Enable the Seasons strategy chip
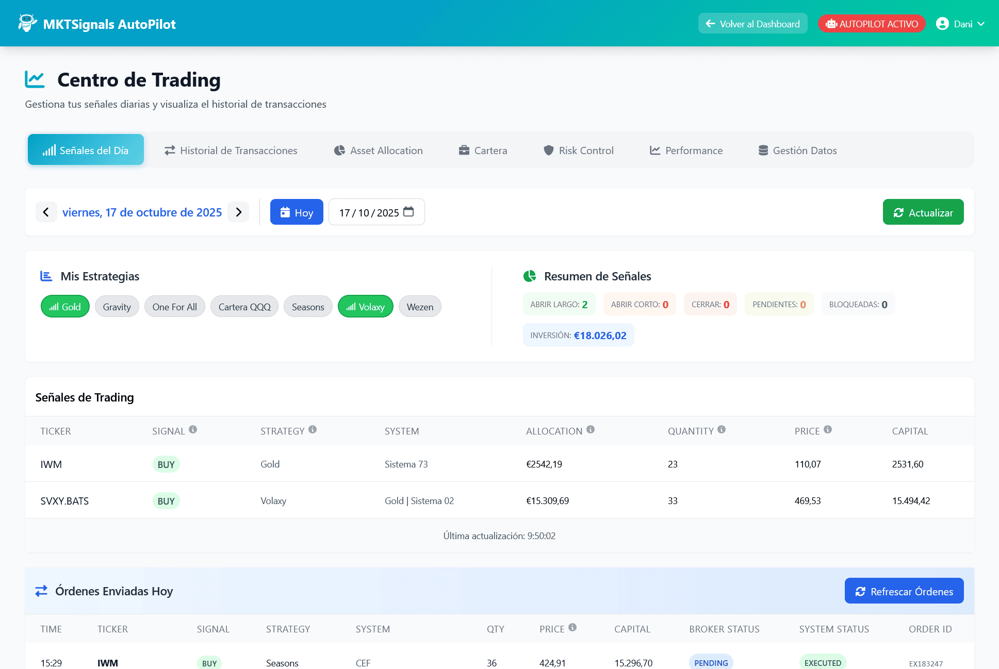Screen dimensions: 999x669 [308, 307]
